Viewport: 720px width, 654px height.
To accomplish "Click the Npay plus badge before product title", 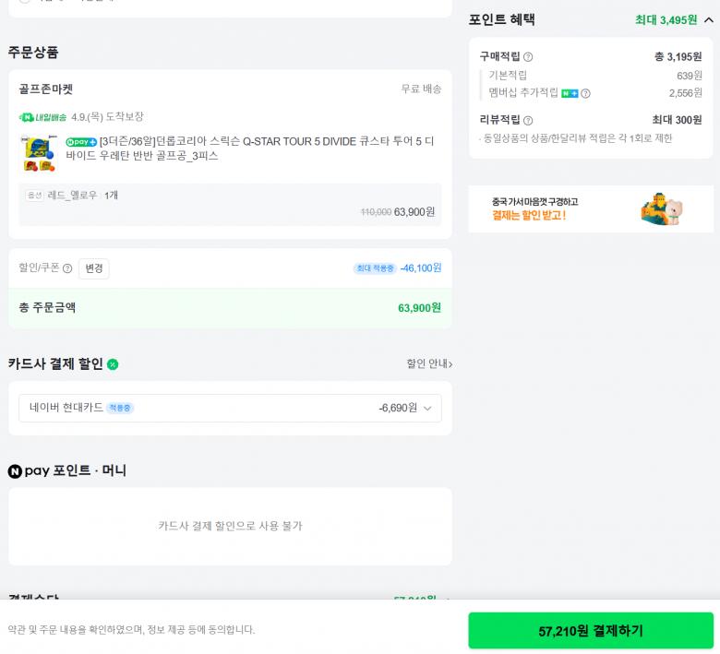I will pyautogui.click(x=81, y=142).
